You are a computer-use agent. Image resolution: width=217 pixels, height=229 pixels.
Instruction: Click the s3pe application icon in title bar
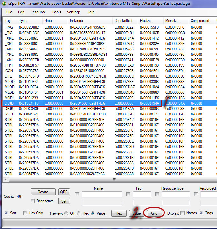tap(4, 4)
